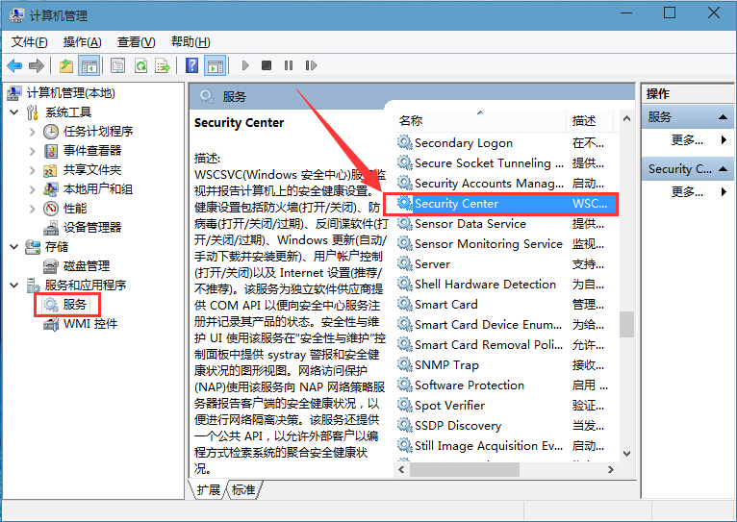Collapse the 服务和应用程序 node
This screenshot has width=737, height=522.
pyautogui.click(x=14, y=285)
